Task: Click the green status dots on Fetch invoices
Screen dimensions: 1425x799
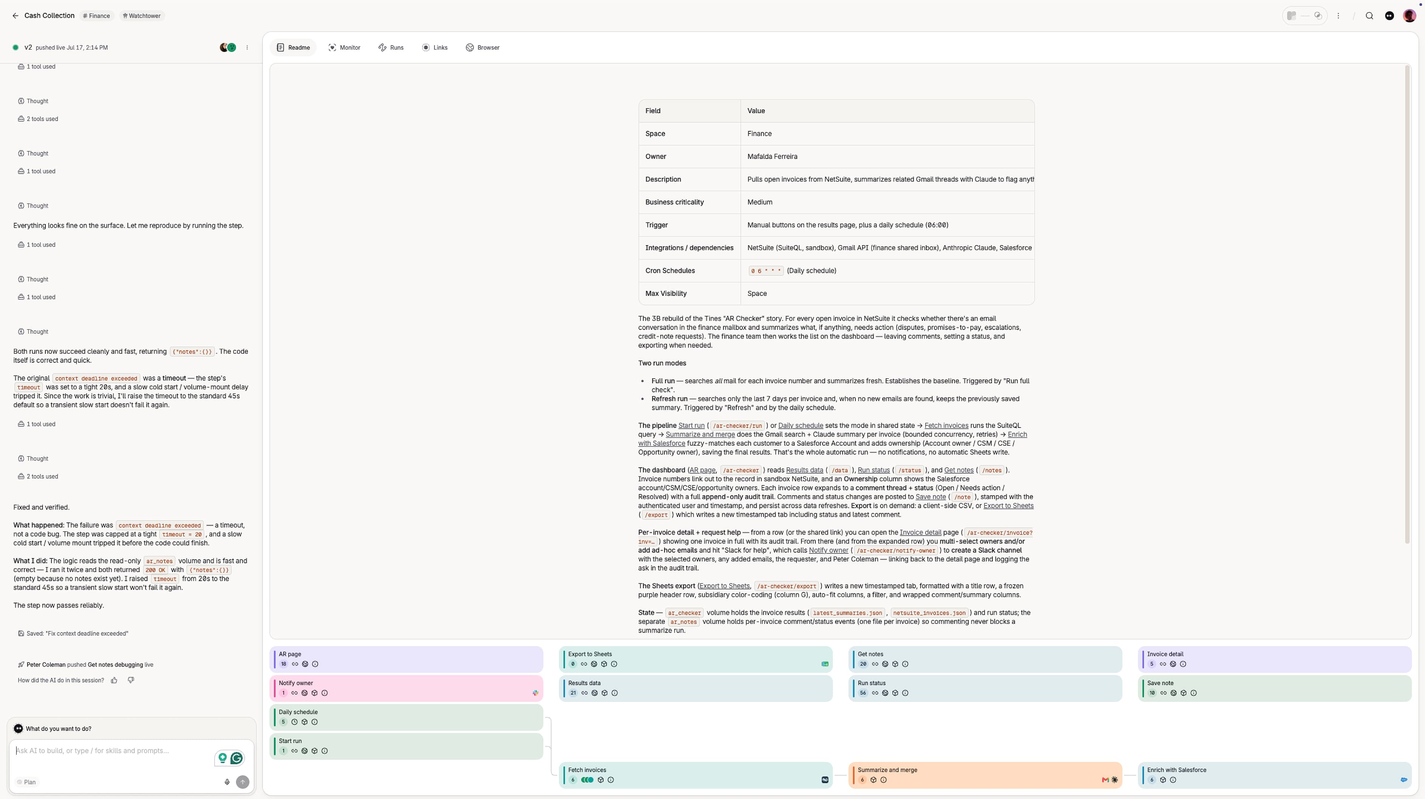Action: point(587,780)
